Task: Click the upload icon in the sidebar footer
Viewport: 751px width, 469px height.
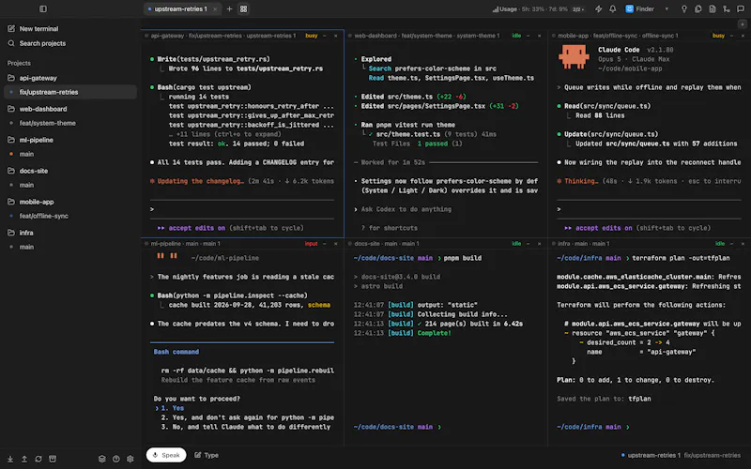Action: (24, 459)
